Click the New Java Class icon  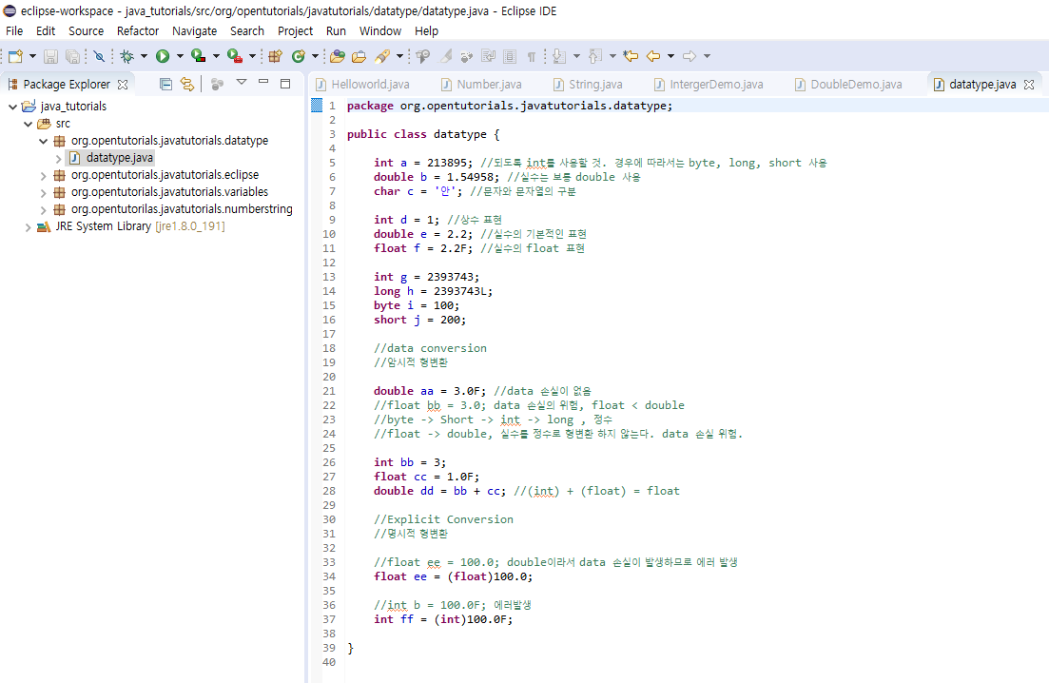click(299, 57)
